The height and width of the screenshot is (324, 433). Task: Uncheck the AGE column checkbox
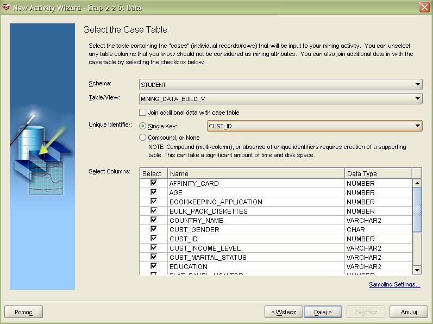pyautogui.click(x=154, y=192)
